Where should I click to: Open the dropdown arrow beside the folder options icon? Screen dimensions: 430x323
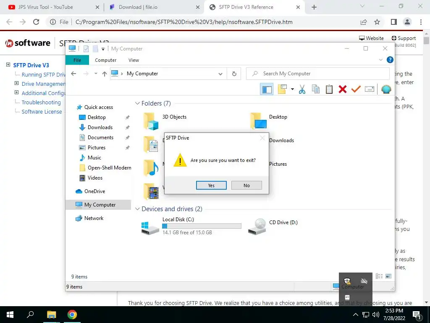[x=292, y=89]
